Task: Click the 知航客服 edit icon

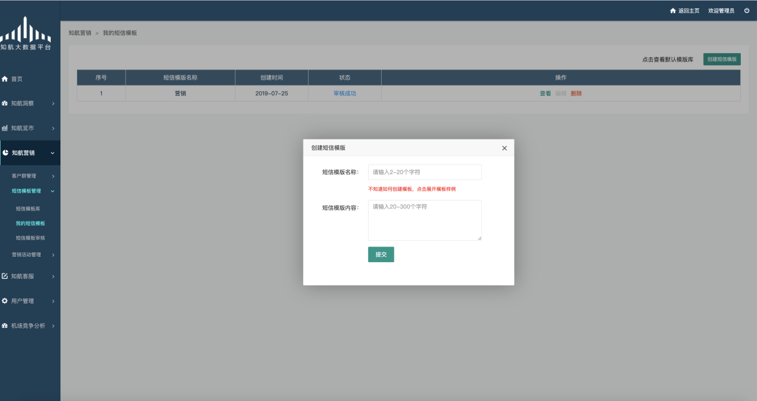Action: tap(5, 277)
